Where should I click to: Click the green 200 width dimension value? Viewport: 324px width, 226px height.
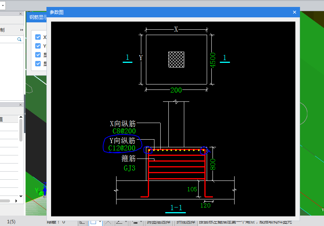tap(176, 90)
